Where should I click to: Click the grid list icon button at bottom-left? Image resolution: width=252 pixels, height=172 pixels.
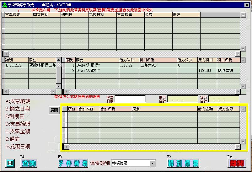click(x=10, y=163)
